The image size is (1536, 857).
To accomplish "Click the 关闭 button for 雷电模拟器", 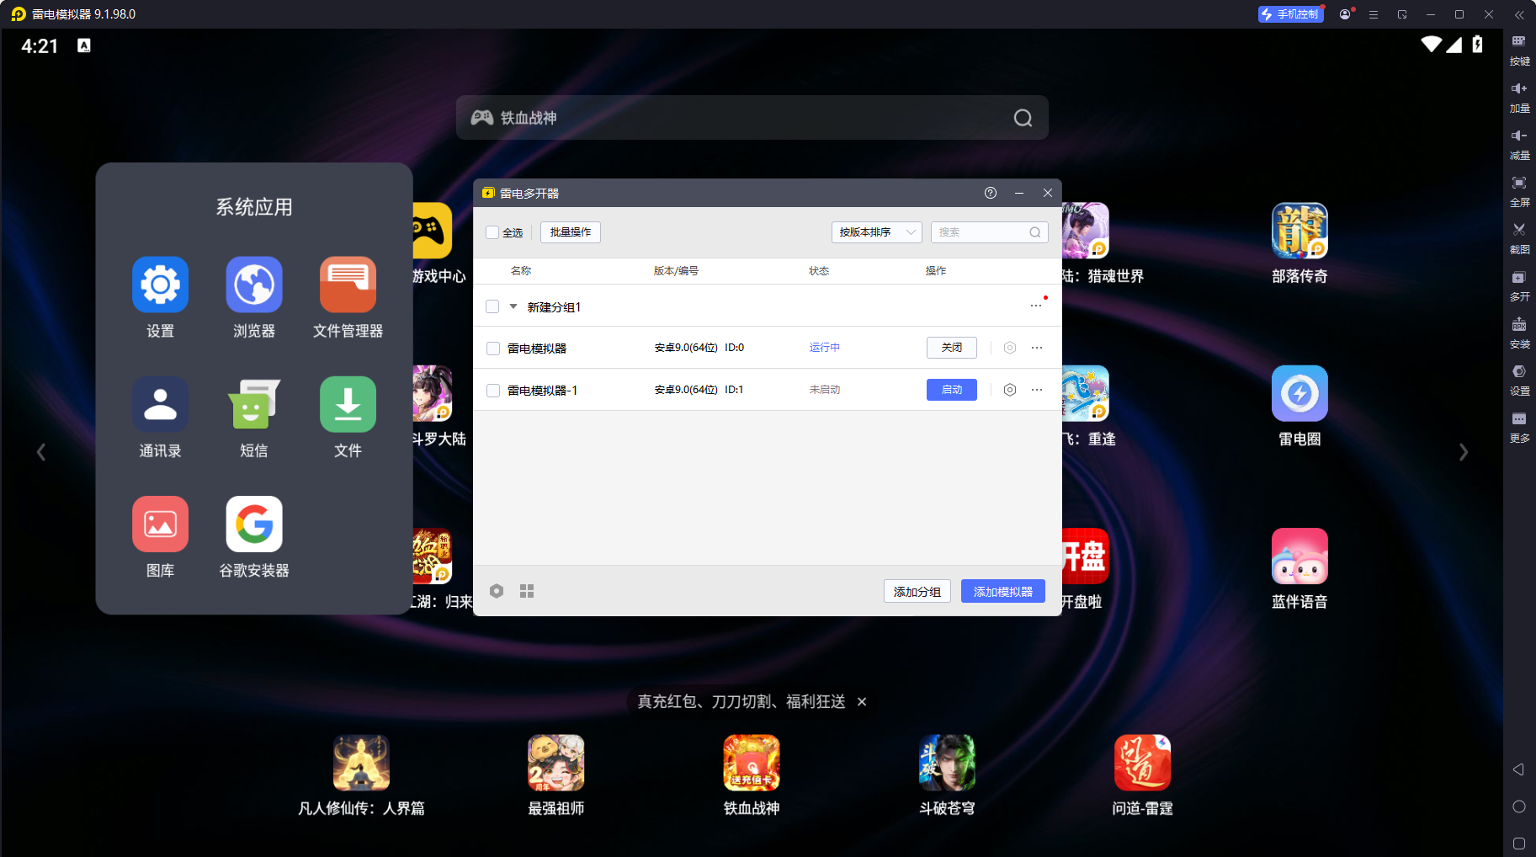I will coord(952,348).
